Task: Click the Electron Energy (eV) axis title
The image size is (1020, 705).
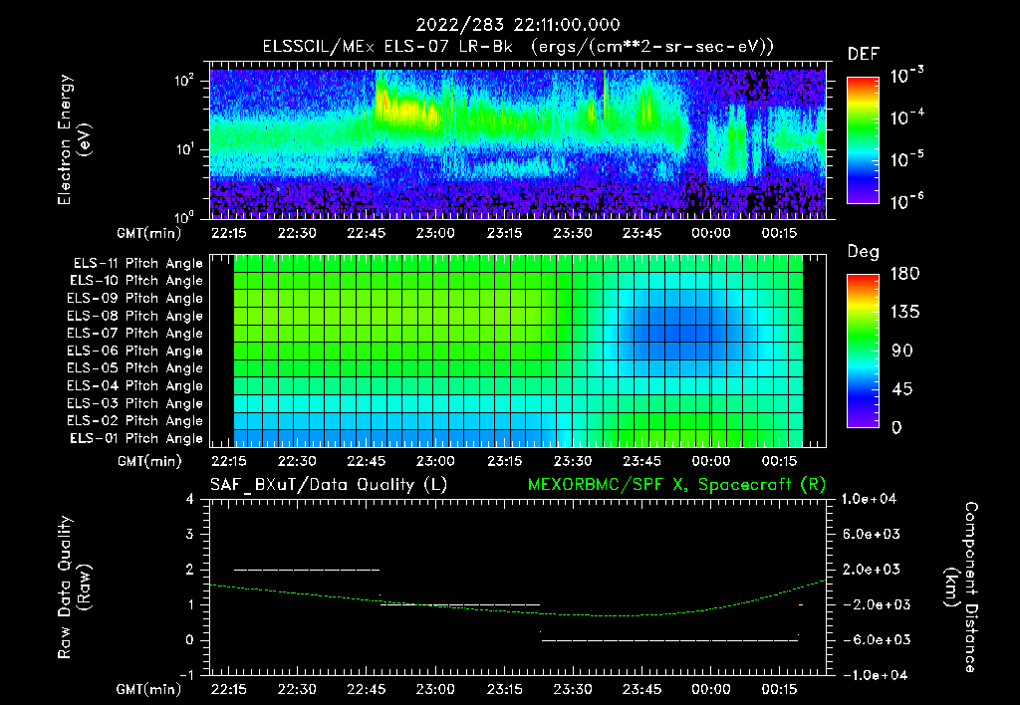Action: coord(74,139)
